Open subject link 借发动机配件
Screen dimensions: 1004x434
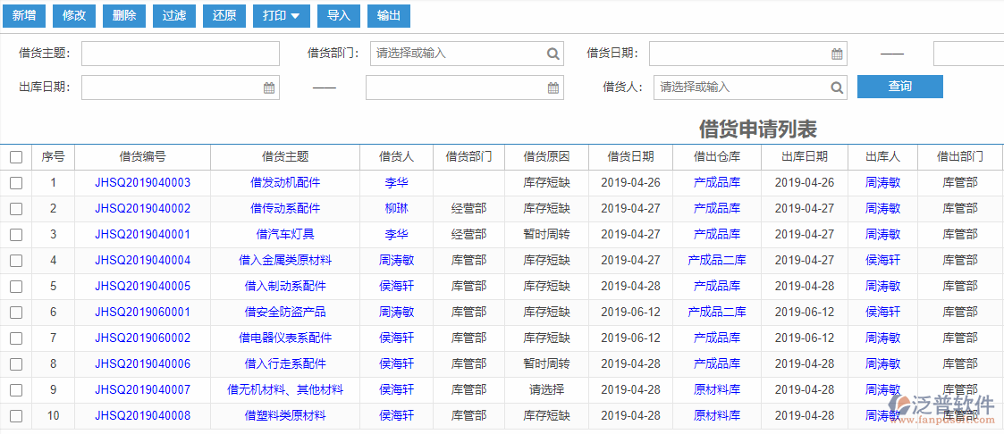coord(285,183)
